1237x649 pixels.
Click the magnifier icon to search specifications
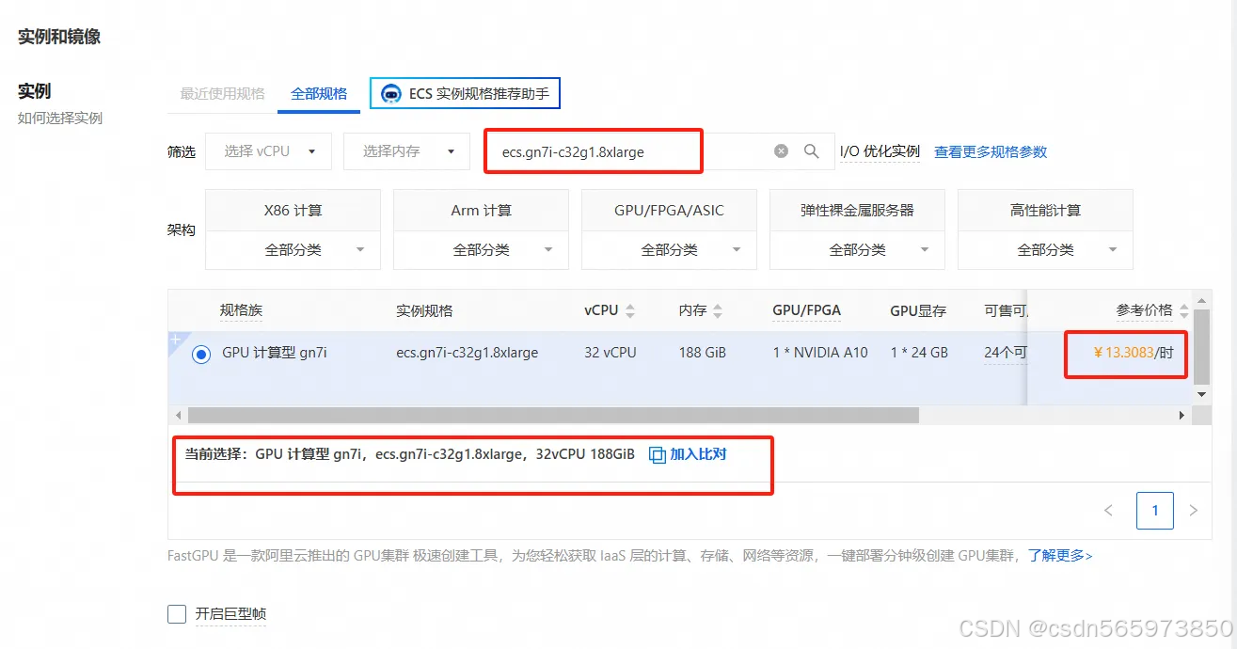pos(812,150)
